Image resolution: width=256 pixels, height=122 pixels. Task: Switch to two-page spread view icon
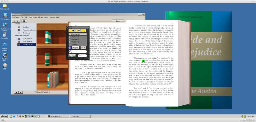coord(74,56)
